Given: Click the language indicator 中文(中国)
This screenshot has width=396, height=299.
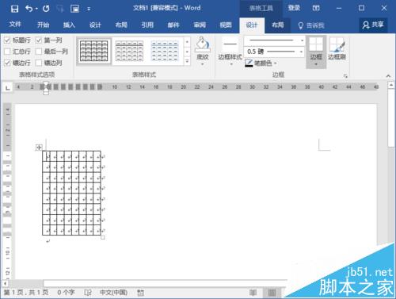Looking at the screenshot, I should click(113, 292).
